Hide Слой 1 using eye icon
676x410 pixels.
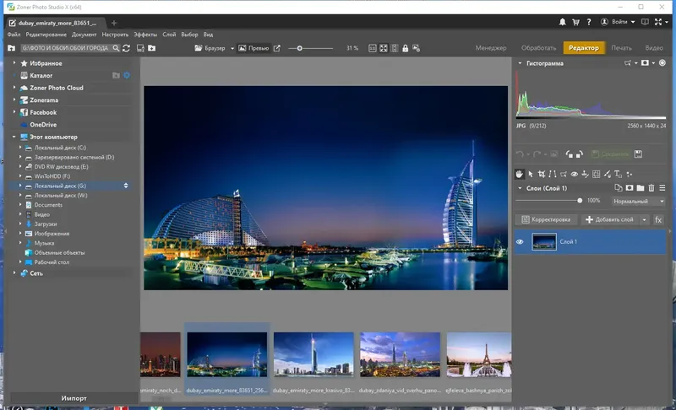521,242
